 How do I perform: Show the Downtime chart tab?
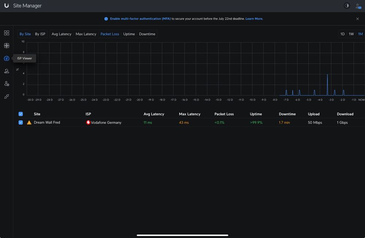[x=147, y=34]
